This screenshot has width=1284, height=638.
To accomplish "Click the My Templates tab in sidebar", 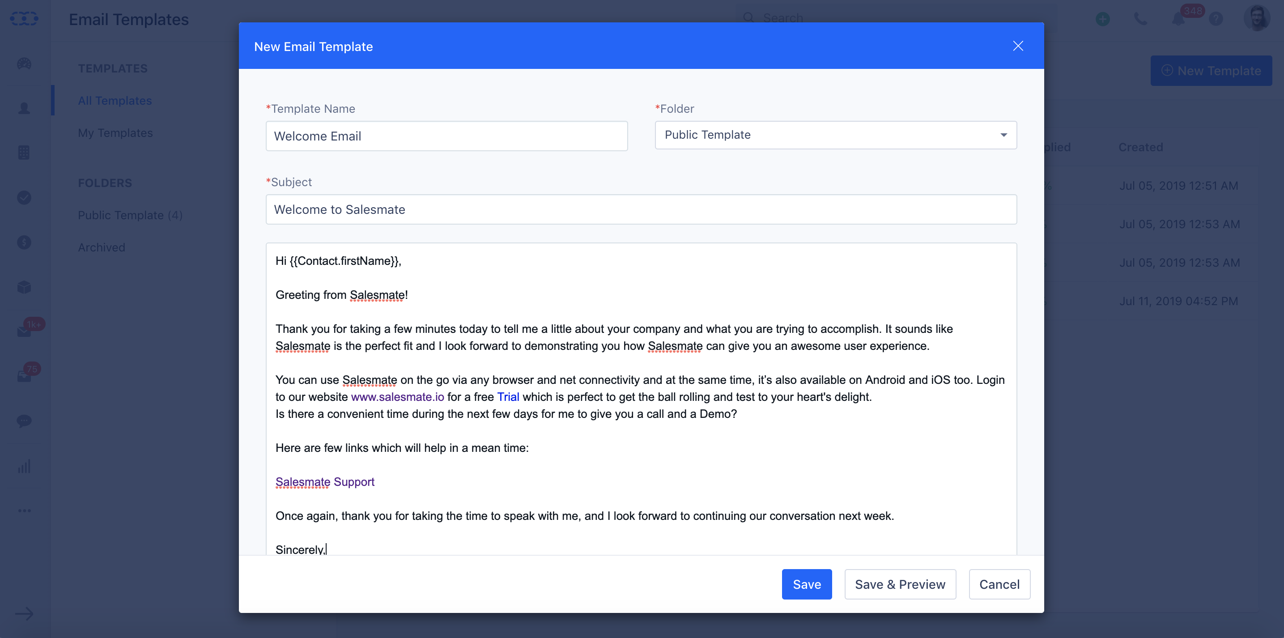I will click(115, 132).
